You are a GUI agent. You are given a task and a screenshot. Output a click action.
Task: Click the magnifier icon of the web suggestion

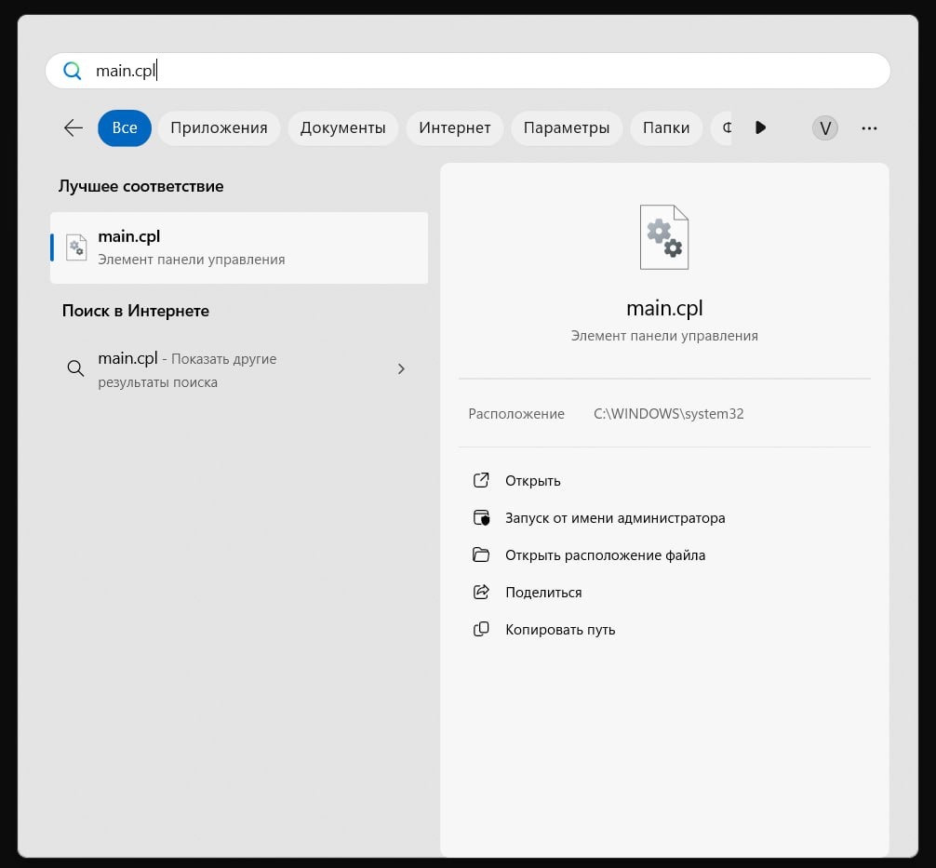pos(75,368)
